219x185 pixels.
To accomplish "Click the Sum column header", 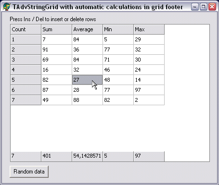I will [56, 29].
